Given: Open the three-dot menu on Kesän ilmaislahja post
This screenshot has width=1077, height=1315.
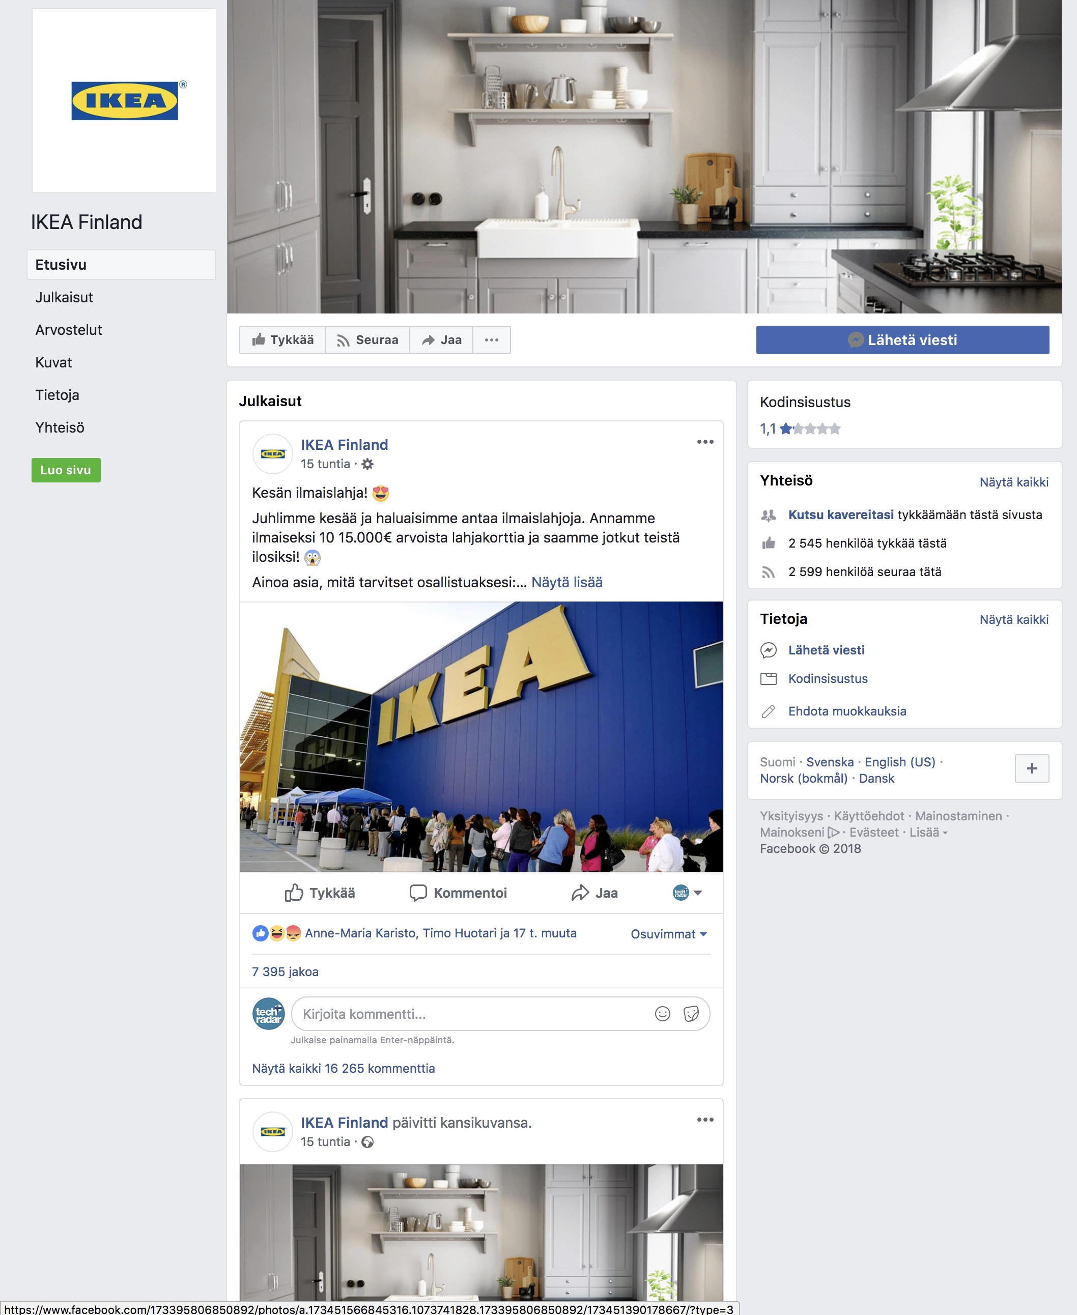Looking at the screenshot, I should (x=705, y=442).
